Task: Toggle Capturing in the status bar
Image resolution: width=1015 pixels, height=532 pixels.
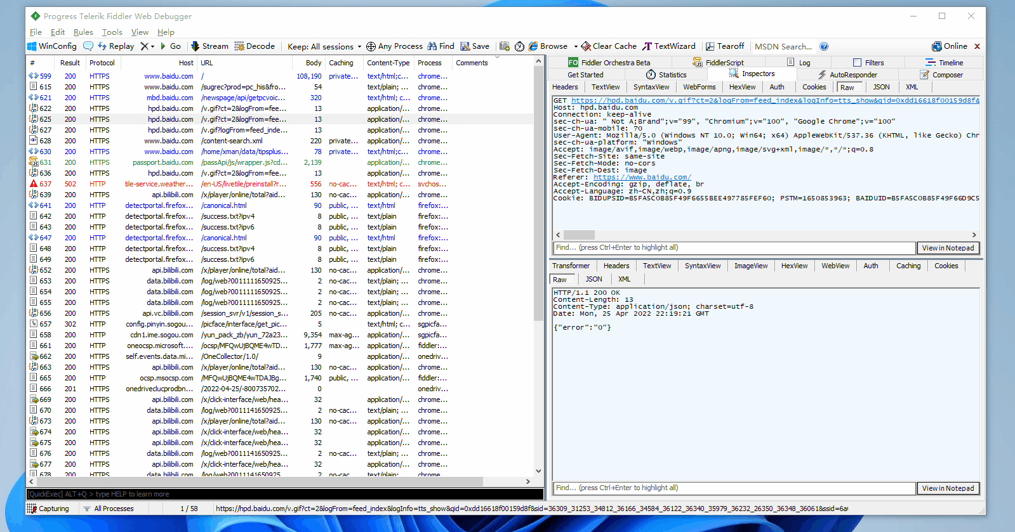Action: [x=48, y=509]
